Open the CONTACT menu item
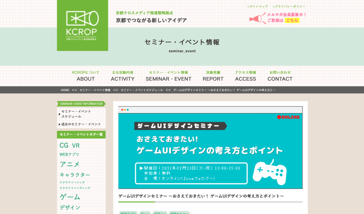The height and width of the screenshot is (214, 364). tap(280, 76)
